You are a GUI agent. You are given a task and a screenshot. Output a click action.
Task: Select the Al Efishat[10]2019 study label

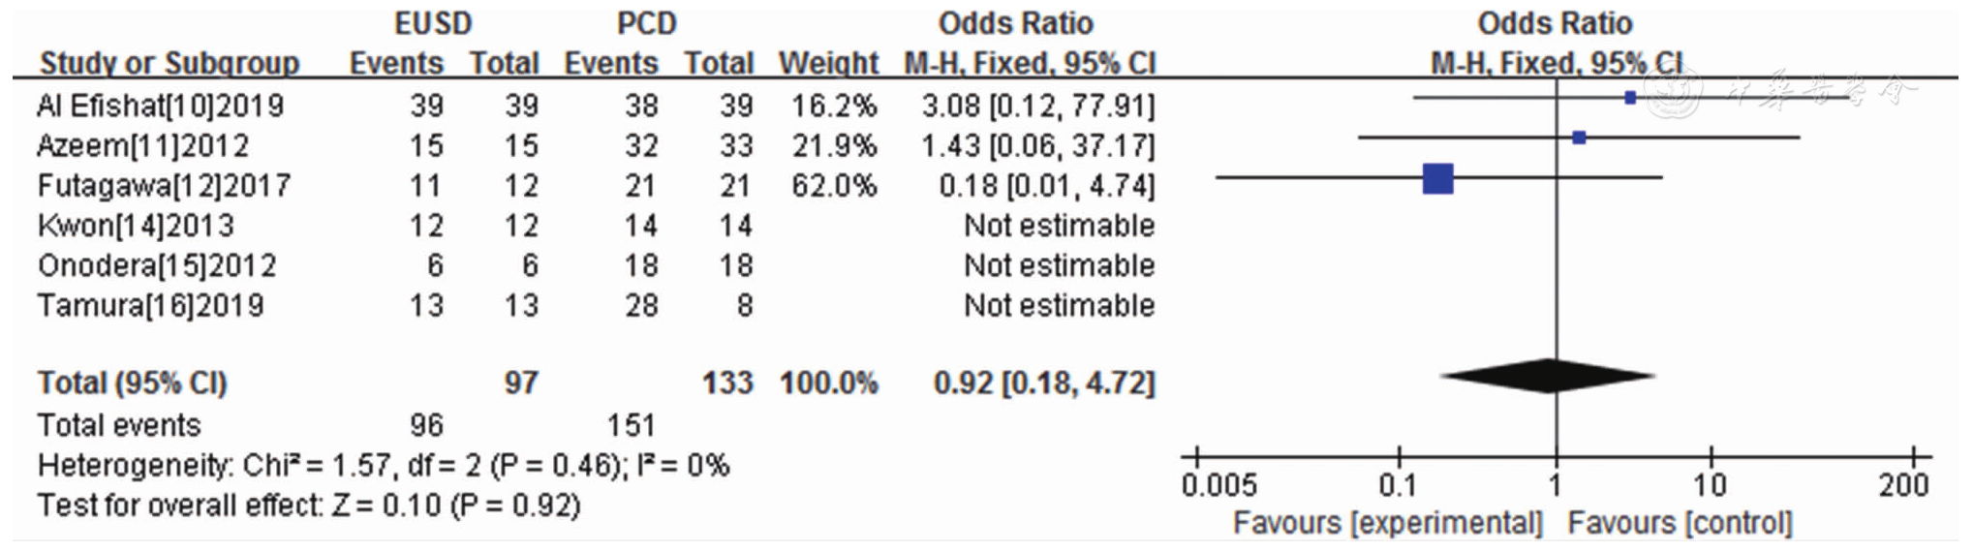[x=161, y=106]
